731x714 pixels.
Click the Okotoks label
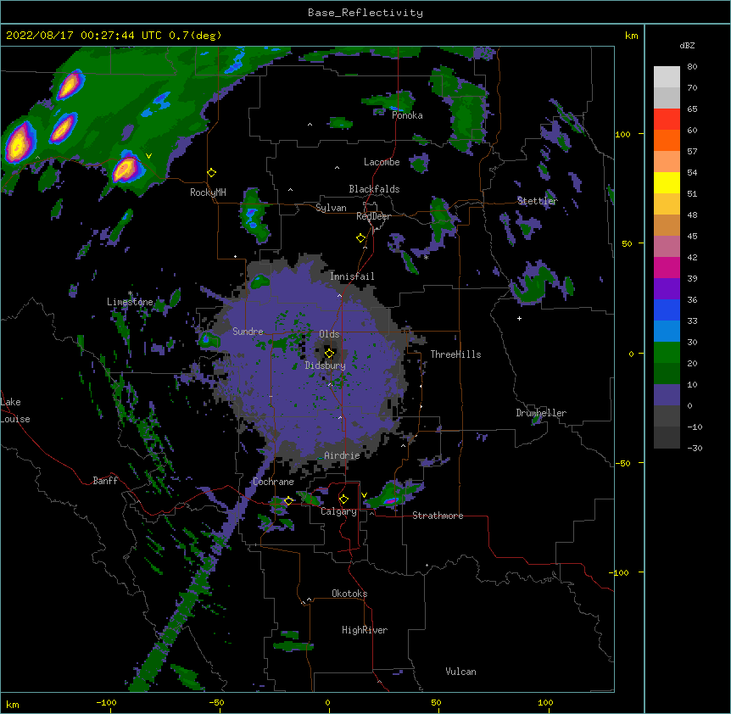point(349,594)
